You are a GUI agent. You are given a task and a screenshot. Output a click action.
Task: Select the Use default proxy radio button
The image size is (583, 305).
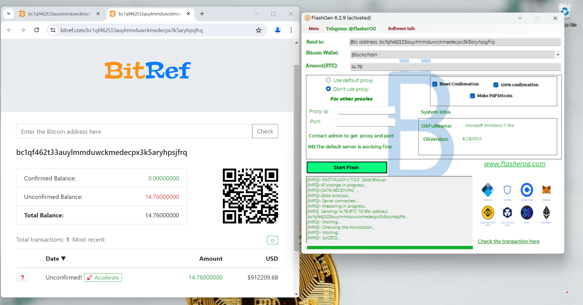pyautogui.click(x=328, y=80)
